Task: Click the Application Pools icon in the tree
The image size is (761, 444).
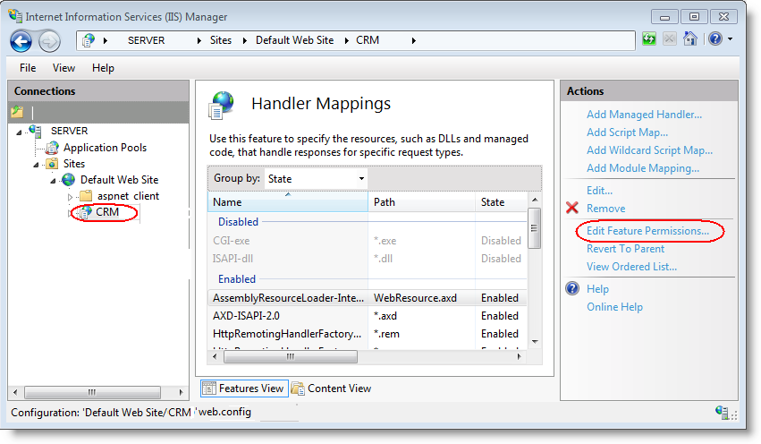Action: pos(52,148)
